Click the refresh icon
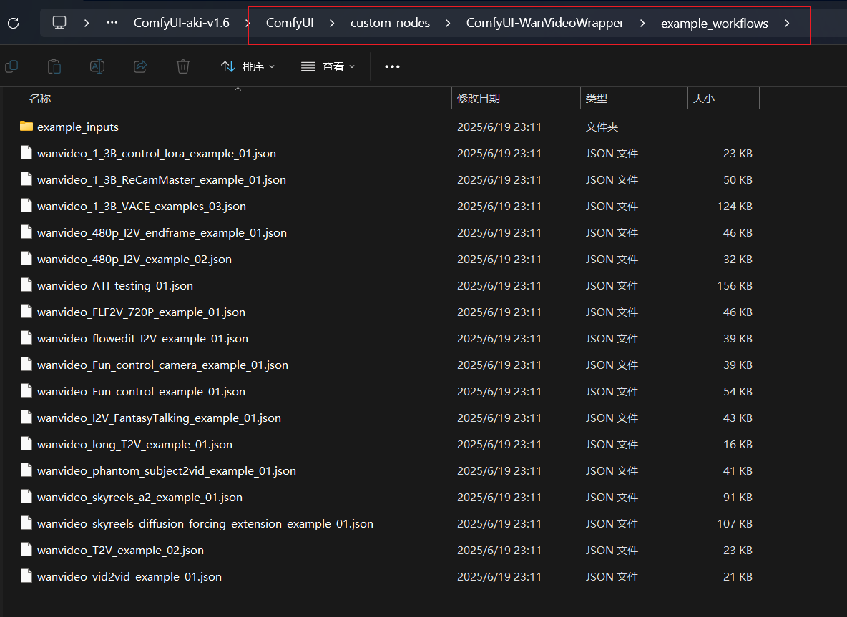This screenshot has height=617, width=847. tap(14, 23)
